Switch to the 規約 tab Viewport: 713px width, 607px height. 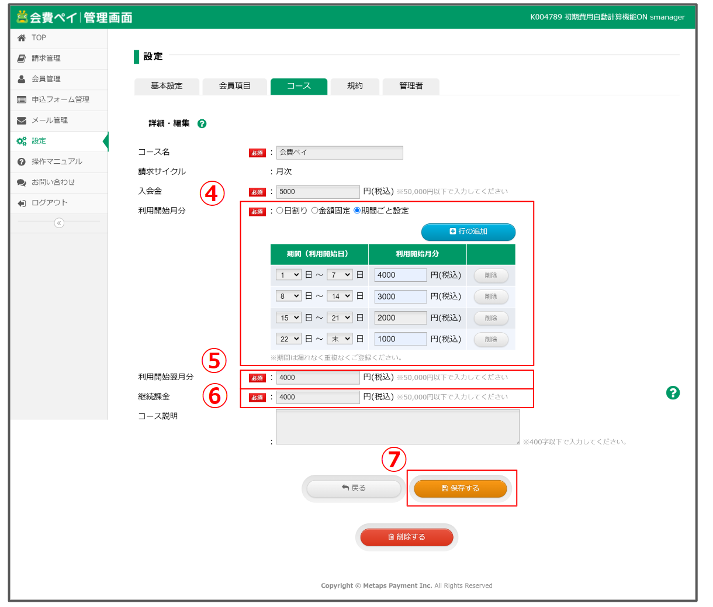pyautogui.click(x=355, y=86)
